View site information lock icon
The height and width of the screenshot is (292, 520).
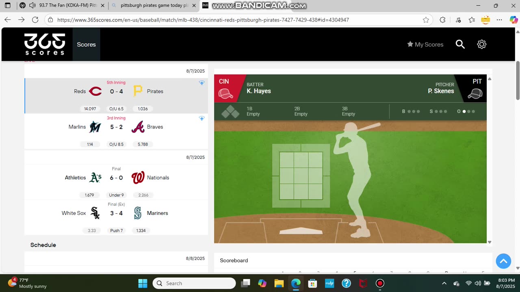pos(50,20)
